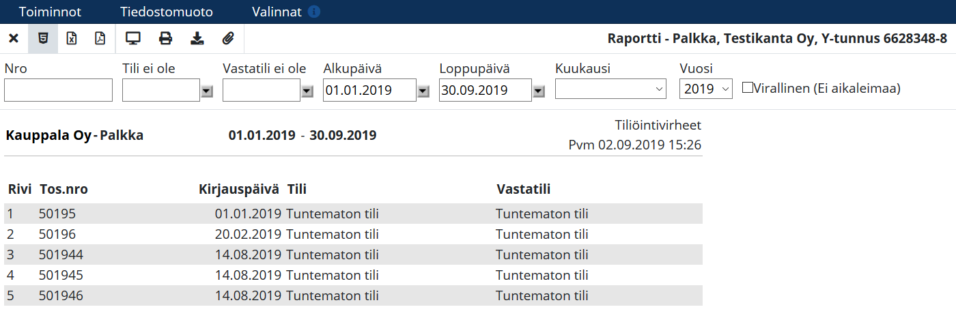Open the Toiminnot menu
The width and height of the screenshot is (956, 320).
[51, 12]
